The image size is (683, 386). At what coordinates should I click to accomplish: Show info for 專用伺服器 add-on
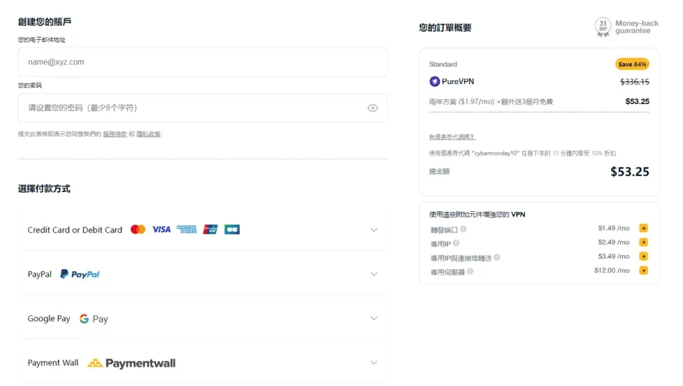[470, 271]
